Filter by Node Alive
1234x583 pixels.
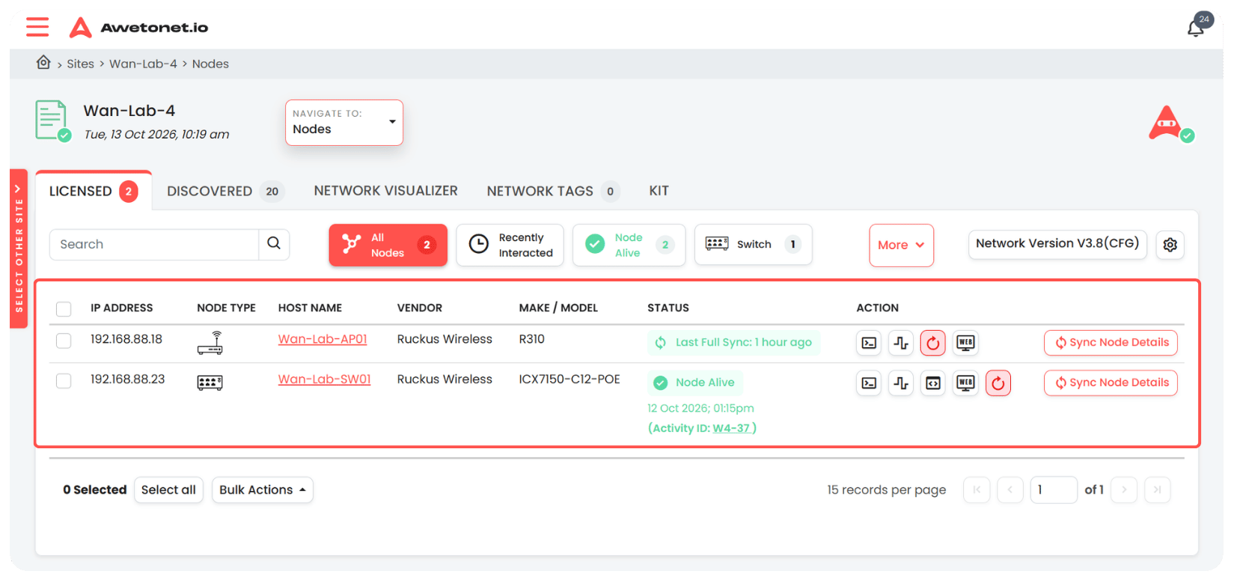(x=629, y=245)
